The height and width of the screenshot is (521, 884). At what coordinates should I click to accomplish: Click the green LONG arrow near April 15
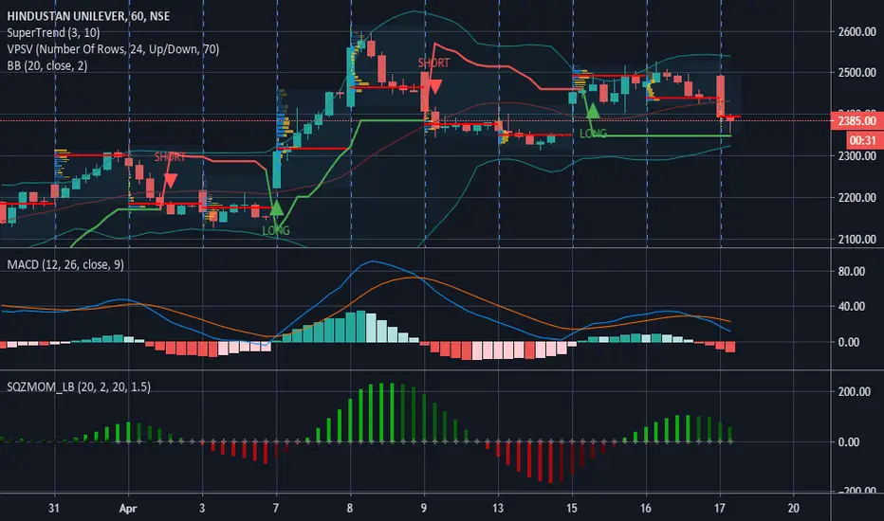tap(593, 111)
